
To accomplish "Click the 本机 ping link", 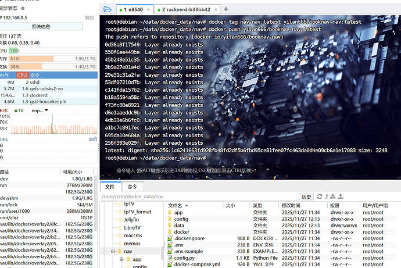I will coord(92,140).
